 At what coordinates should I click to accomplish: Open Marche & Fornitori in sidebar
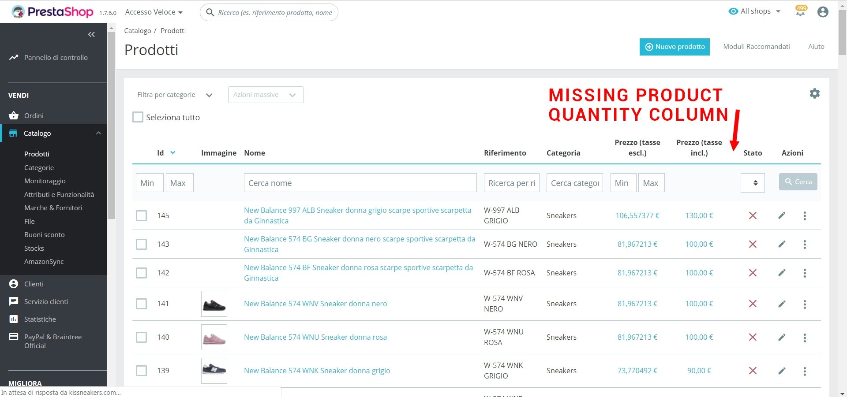coord(53,208)
